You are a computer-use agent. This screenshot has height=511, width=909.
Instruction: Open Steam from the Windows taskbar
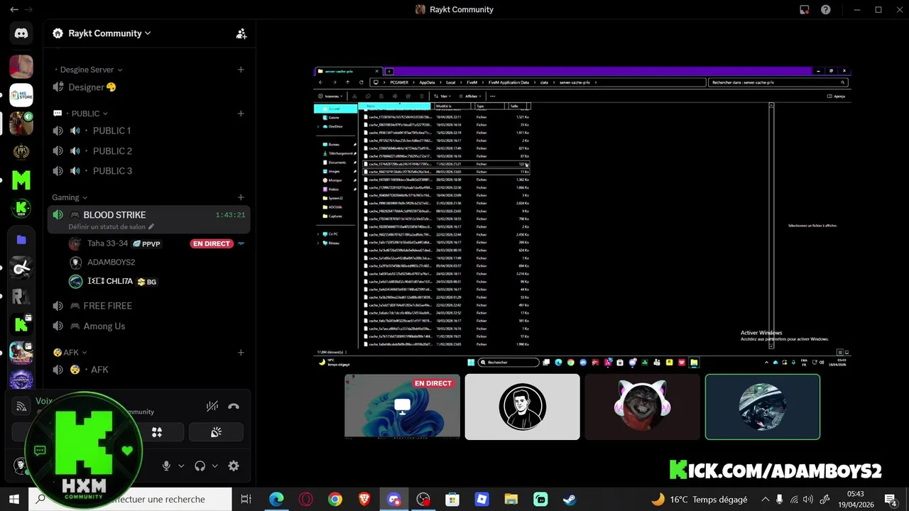tap(570, 499)
